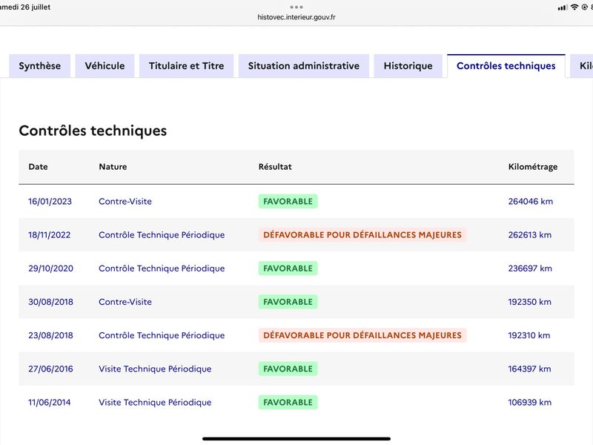Click the 236697 km value
Screen dimensions: 593x445
pos(530,268)
